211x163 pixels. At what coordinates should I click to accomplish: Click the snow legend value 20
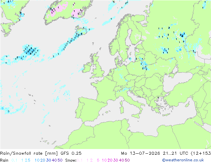[110, 160]
